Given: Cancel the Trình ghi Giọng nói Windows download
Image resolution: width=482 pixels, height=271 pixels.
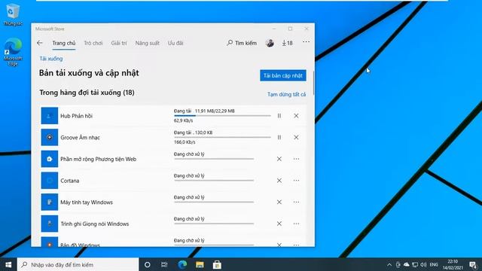Looking at the screenshot, I should (279, 224).
